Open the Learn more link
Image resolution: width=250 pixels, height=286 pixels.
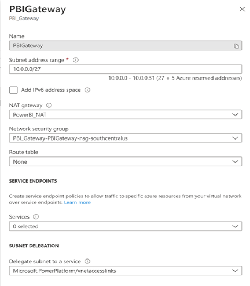click(x=77, y=203)
